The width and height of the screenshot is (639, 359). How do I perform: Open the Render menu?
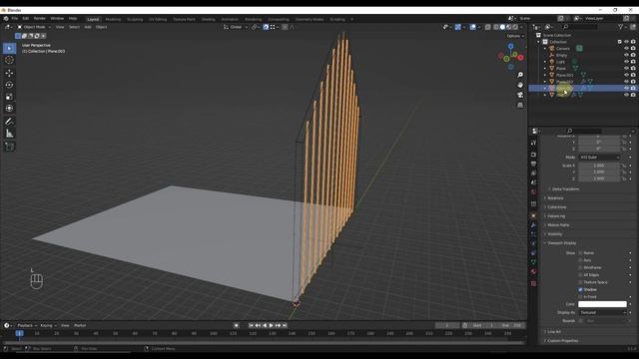click(x=40, y=19)
